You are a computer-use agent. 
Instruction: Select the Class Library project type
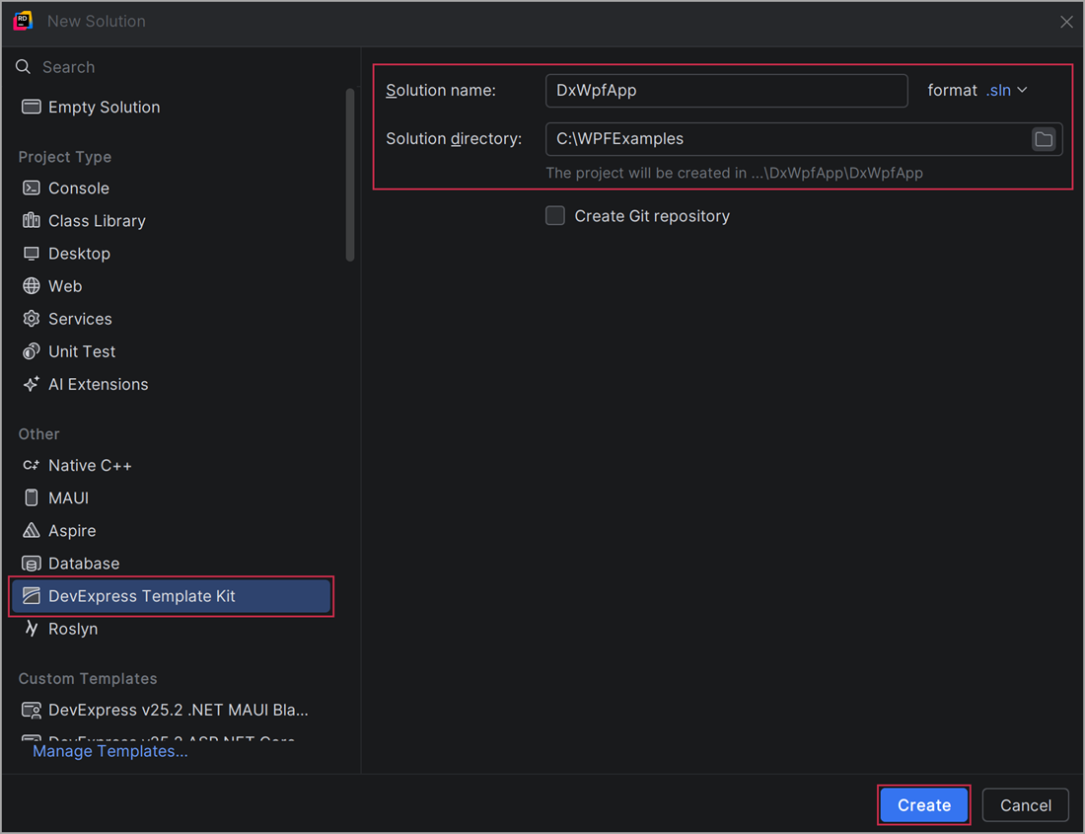[x=98, y=220]
